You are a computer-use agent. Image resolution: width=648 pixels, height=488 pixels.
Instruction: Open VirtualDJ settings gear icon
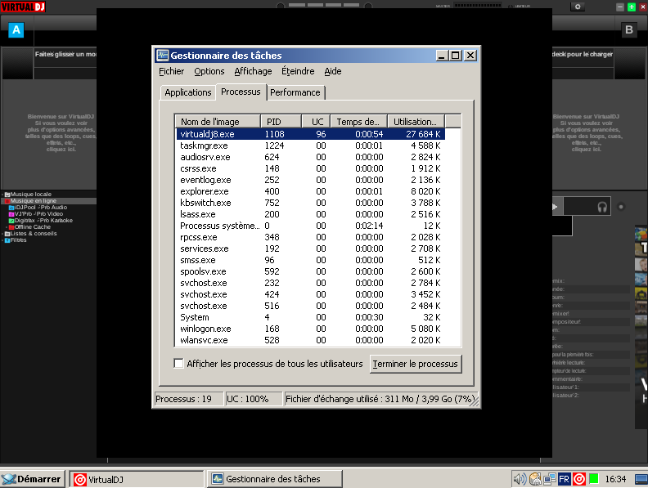point(578,7)
